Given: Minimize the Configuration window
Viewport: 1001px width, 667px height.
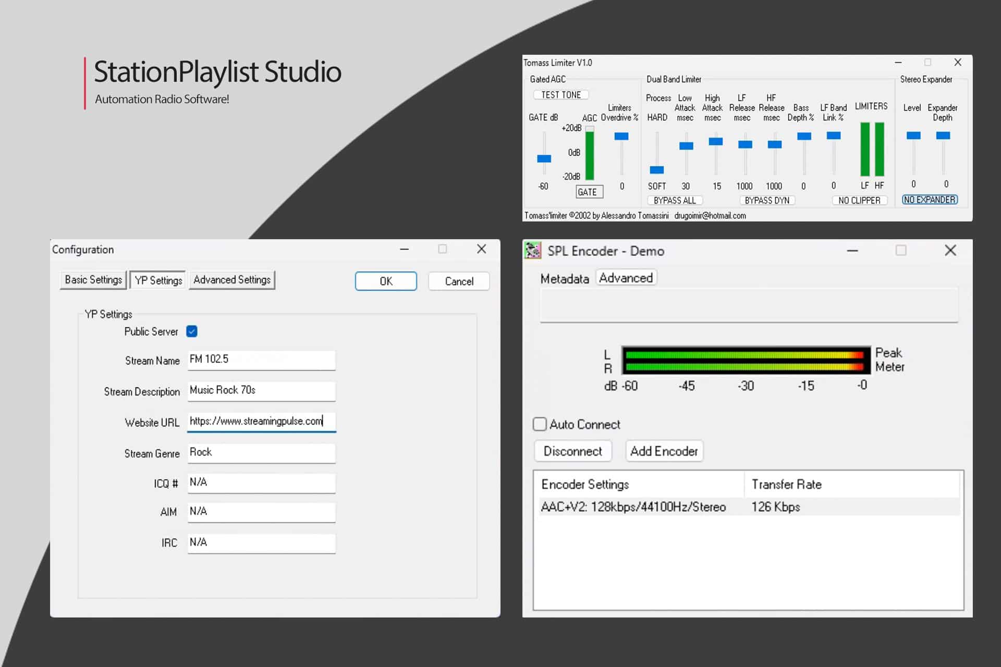Looking at the screenshot, I should pos(404,249).
